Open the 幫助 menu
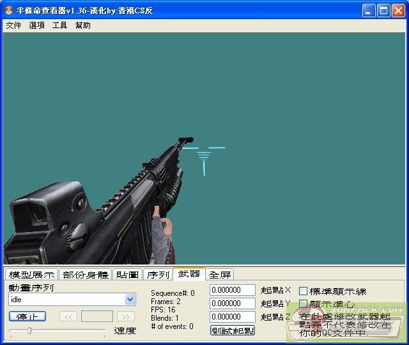 click(83, 26)
